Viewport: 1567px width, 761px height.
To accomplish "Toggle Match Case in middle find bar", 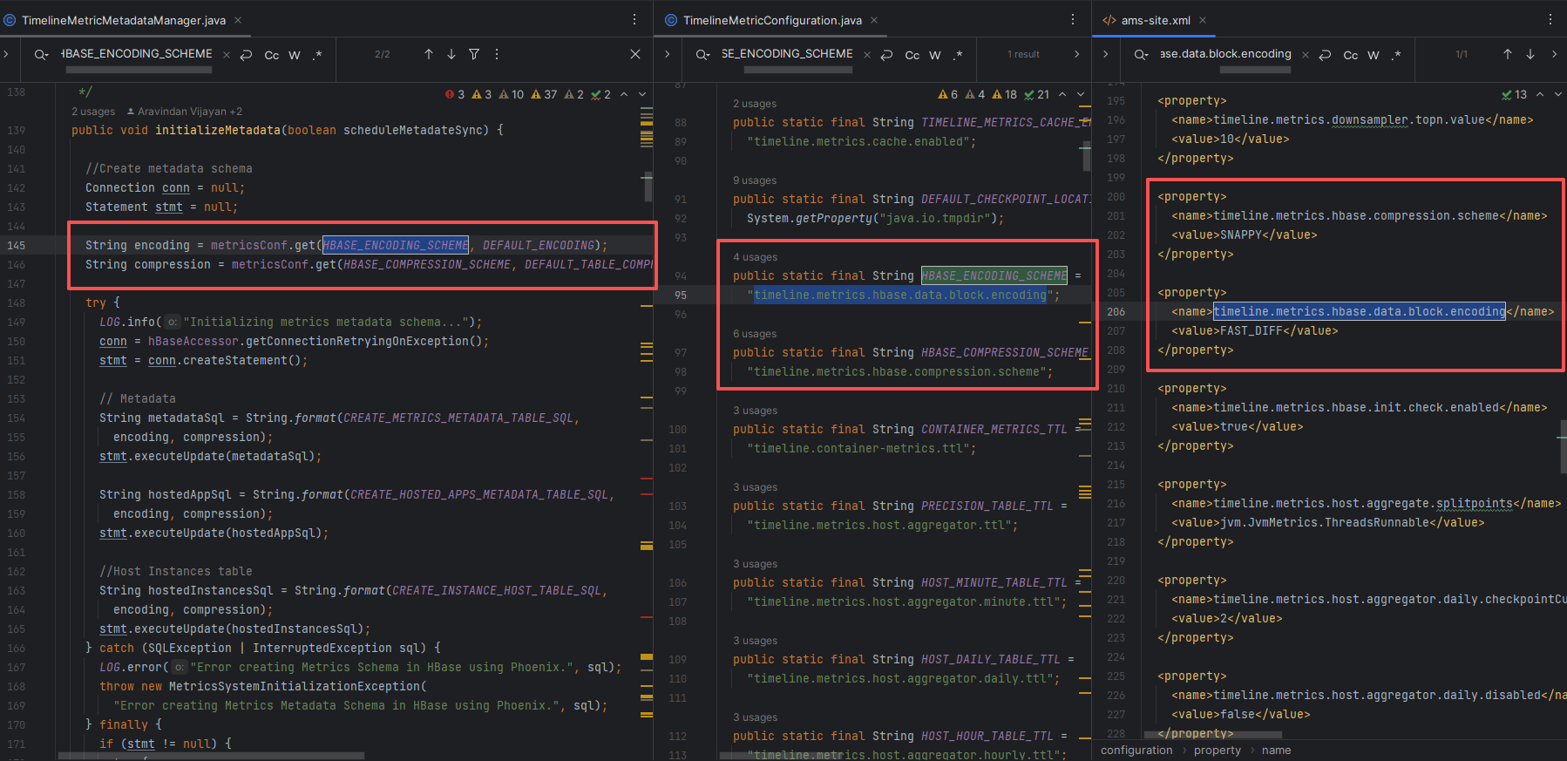I will point(912,55).
